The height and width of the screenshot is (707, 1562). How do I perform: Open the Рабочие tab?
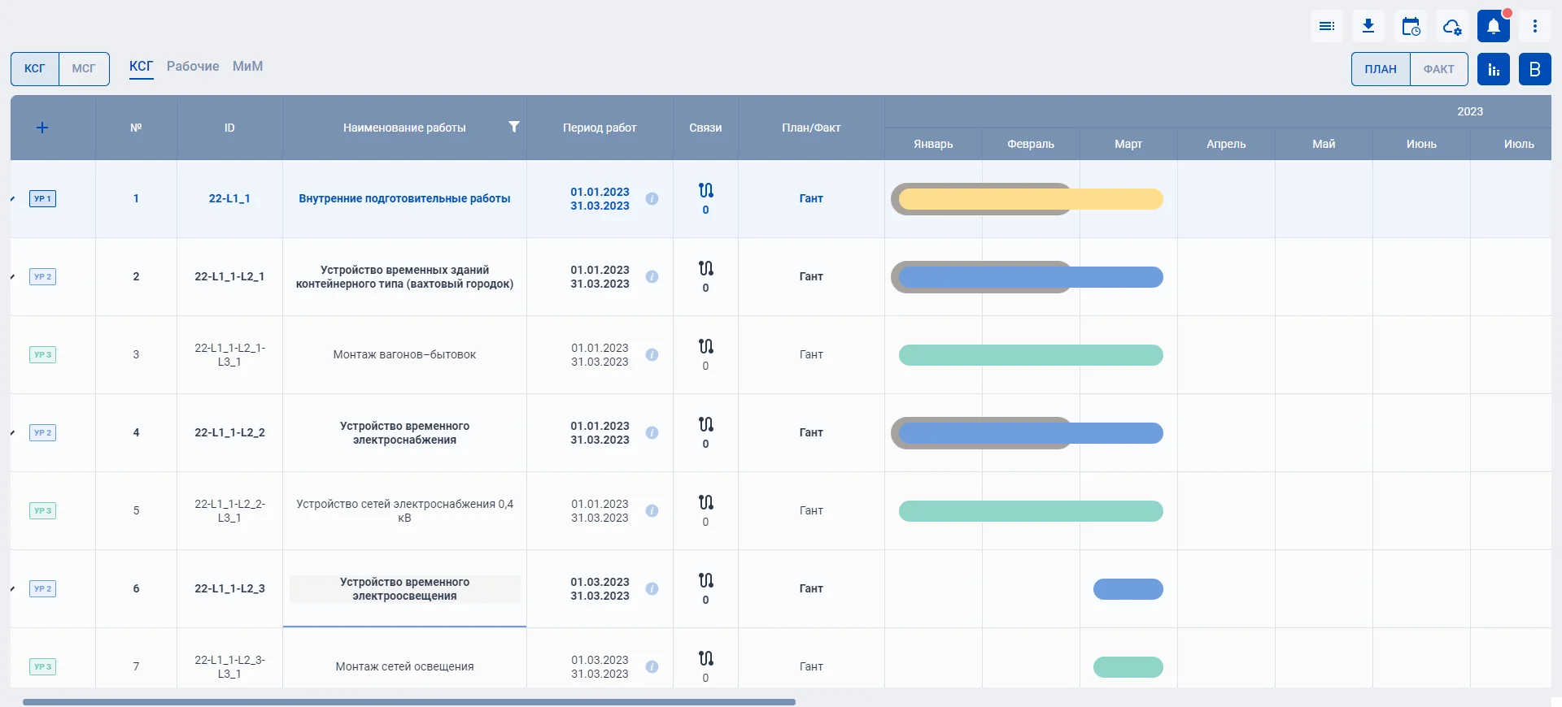tap(193, 67)
